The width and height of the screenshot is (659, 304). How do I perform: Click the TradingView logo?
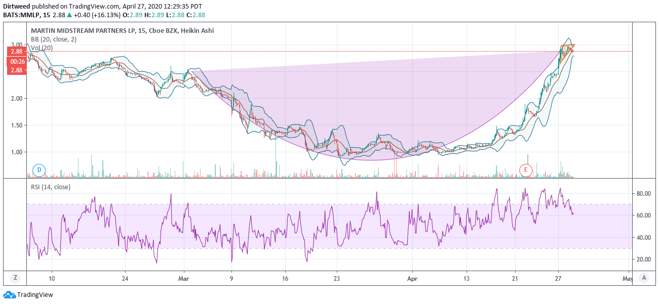[x=28, y=295]
